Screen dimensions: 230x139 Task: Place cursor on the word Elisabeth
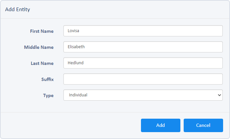76,47
